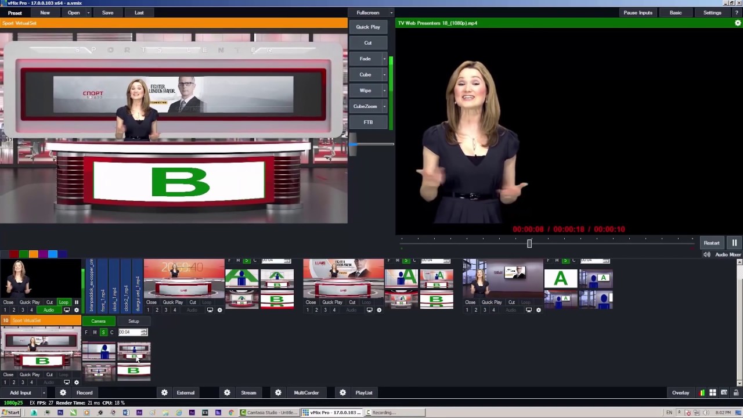Viewport: 743px width, 418px height.
Task: Expand the Fullscreen dropdown arrow
Action: tap(391, 13)
